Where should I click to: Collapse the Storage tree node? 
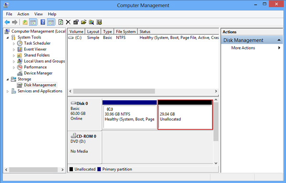pyautogui.click(x=8, y=79)
